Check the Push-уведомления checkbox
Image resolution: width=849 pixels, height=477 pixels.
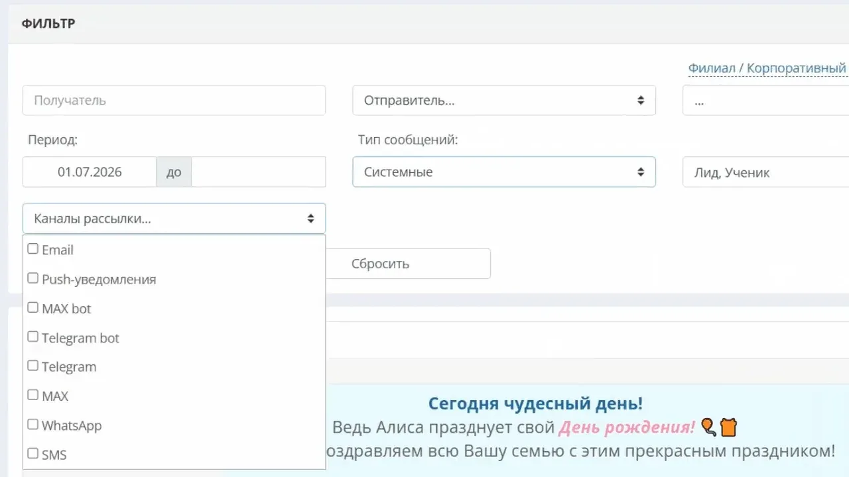coord(33,278)
